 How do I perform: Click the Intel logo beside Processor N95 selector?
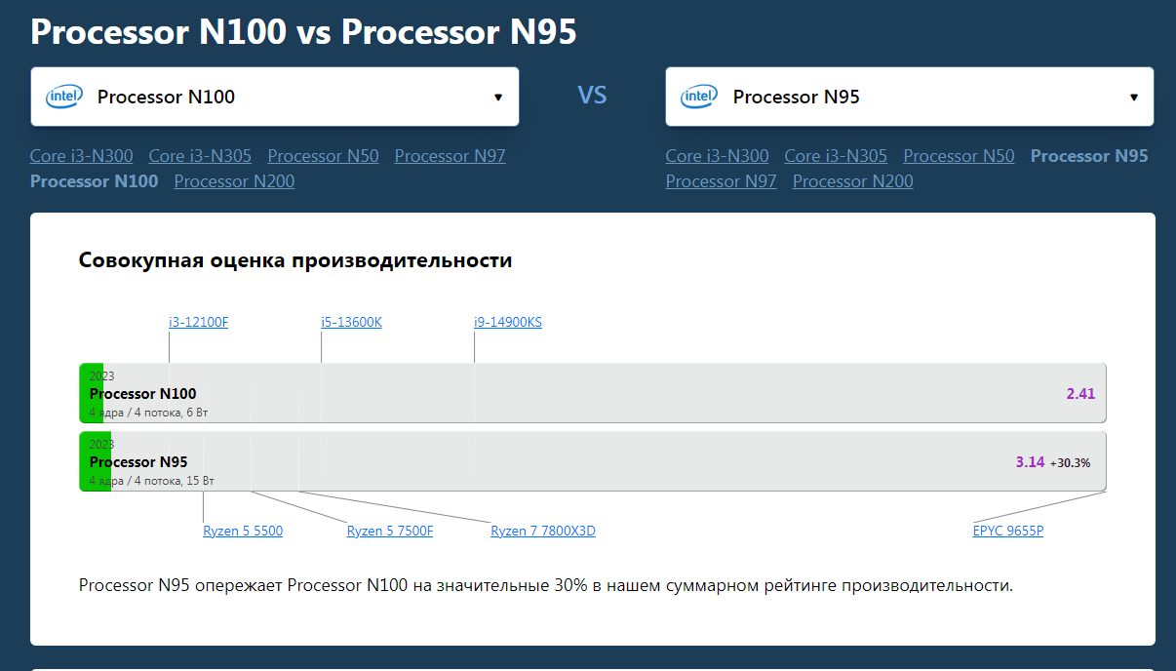[699, 97]
